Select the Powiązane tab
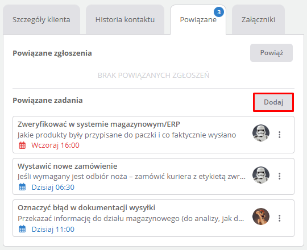Viewport: 307px width, 250px height. click(198, 19)
